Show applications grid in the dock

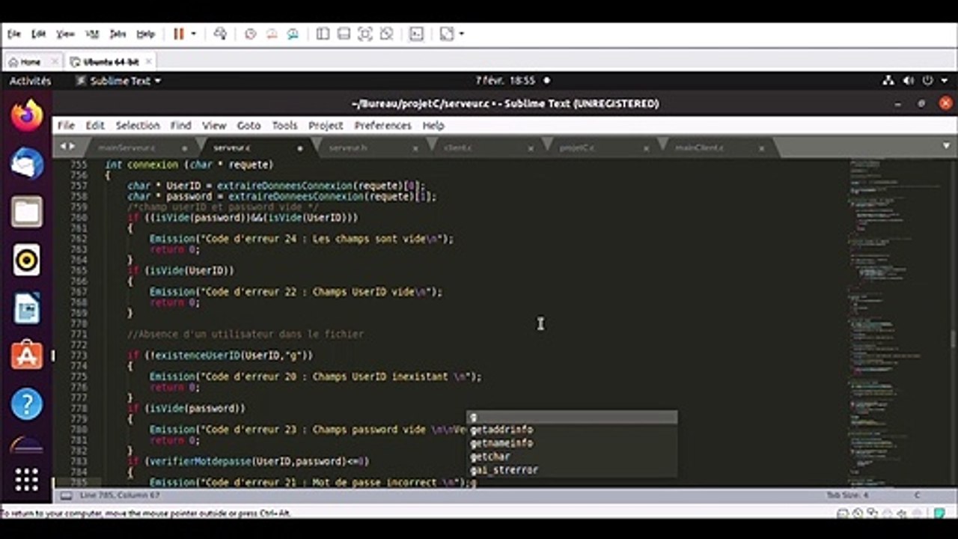click(x=27, y=480)
